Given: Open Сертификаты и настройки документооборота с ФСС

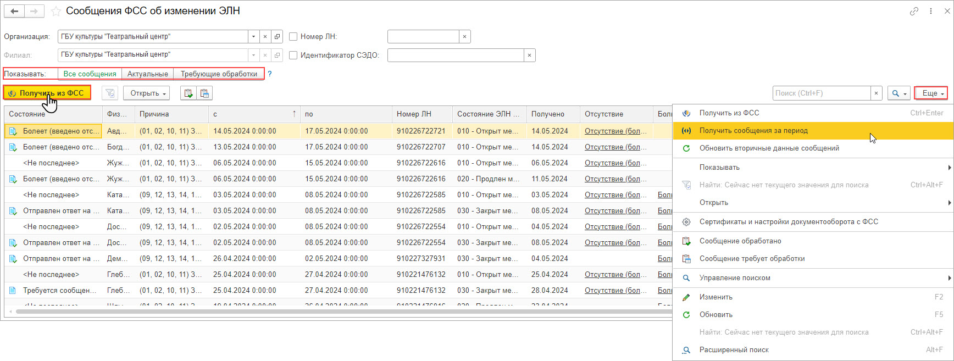Looking at the screenshot, I should click(x=813, y=222).
